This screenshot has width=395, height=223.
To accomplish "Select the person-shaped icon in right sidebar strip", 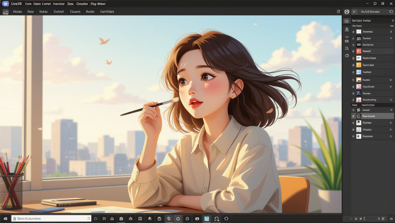I will 347,48.
